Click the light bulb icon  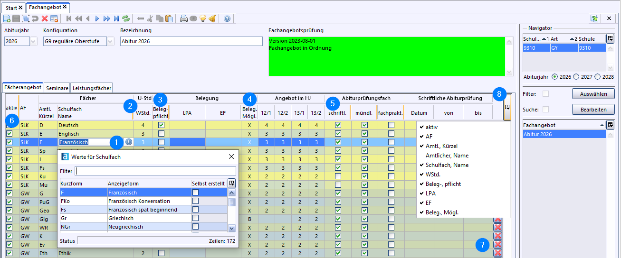click(203, 18)
